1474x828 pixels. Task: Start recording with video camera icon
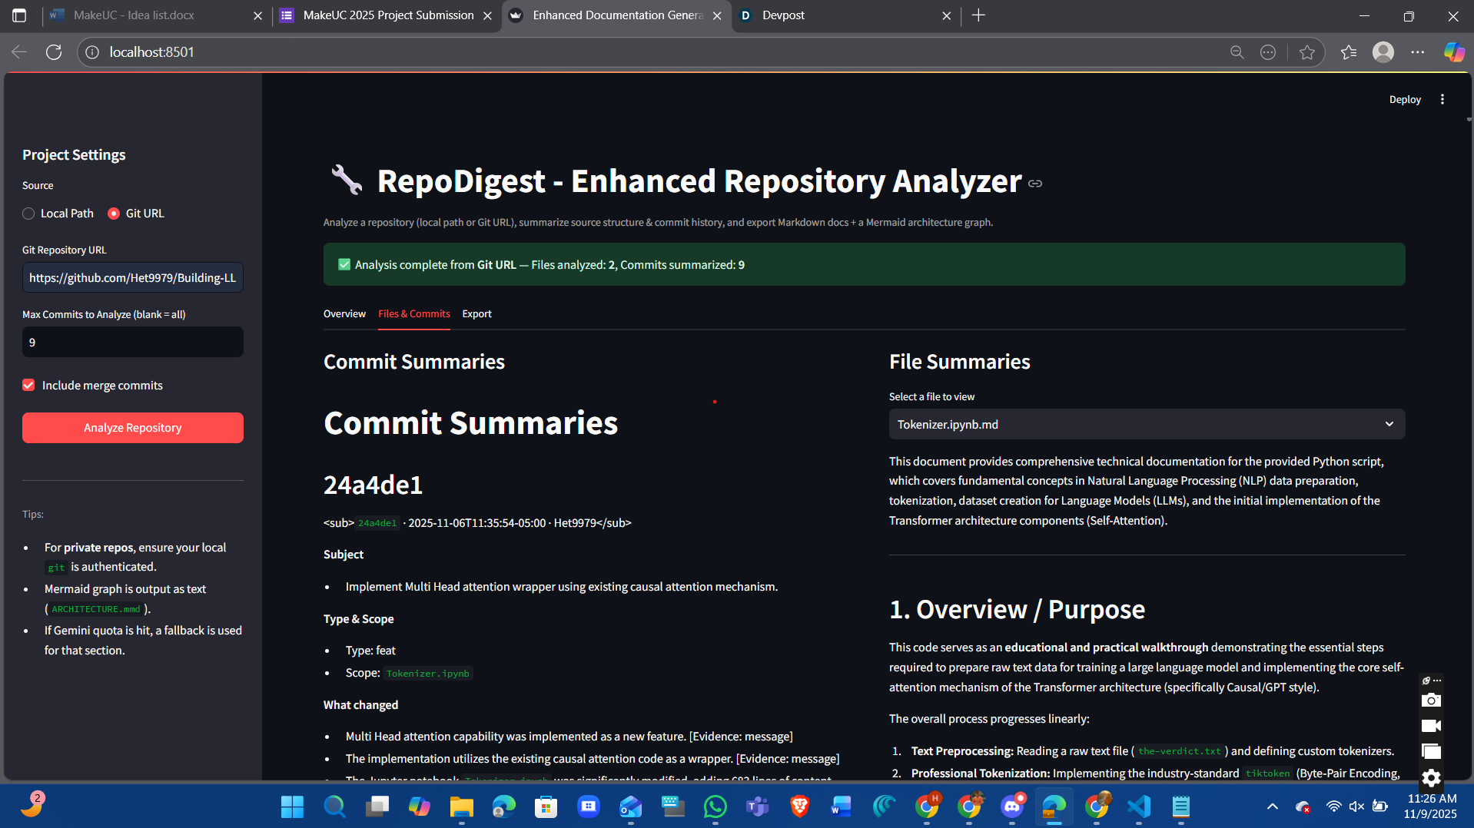[x=1430, y=726]
